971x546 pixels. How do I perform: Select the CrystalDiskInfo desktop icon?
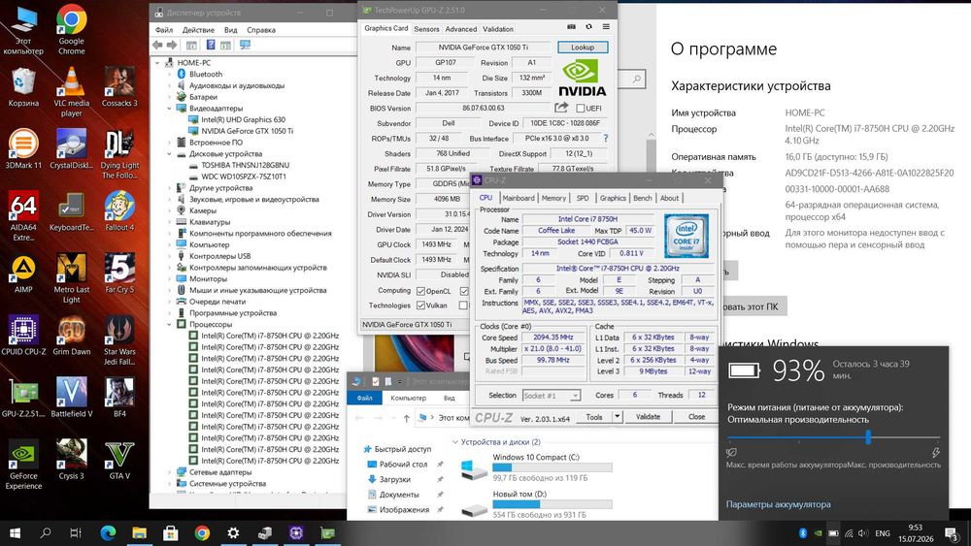pos(71,149)
